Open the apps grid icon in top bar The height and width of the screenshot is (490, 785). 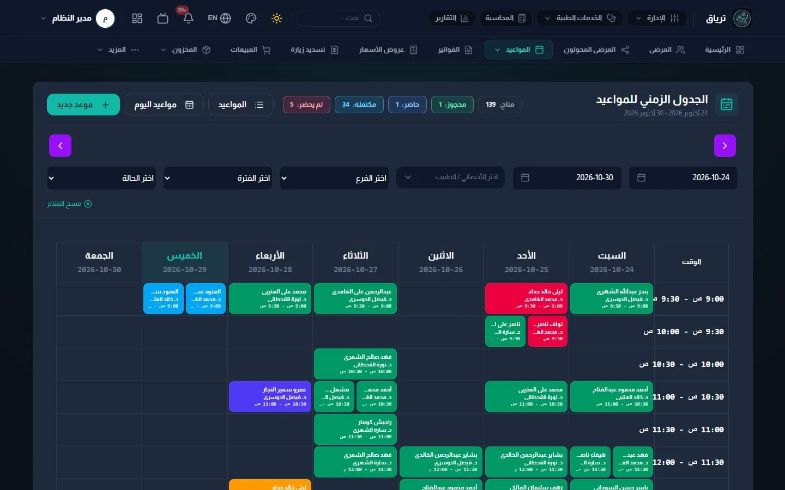(137, 19)
